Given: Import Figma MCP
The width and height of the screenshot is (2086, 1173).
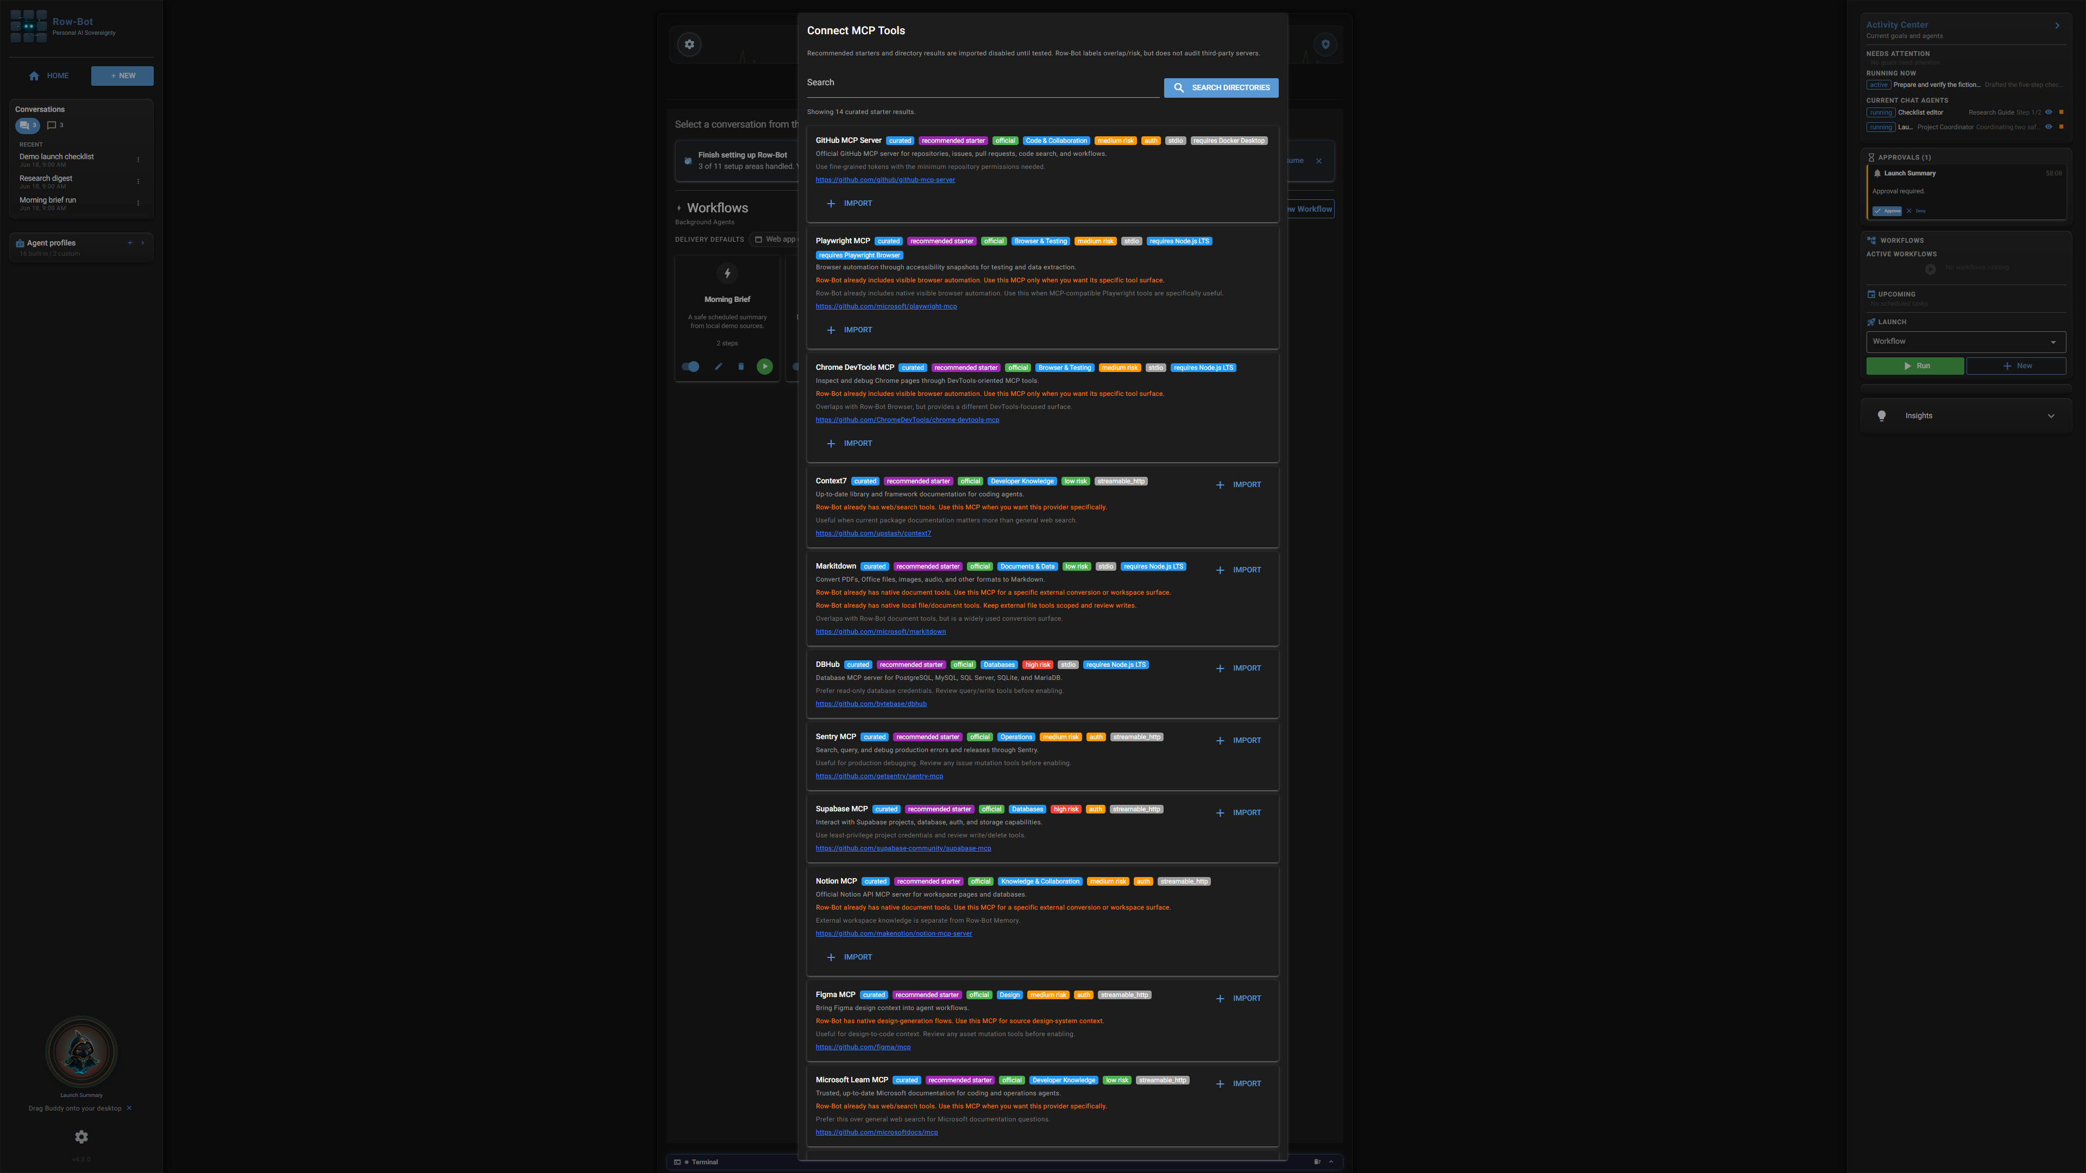Looking at the screenshot, I should pos(1238,998).
